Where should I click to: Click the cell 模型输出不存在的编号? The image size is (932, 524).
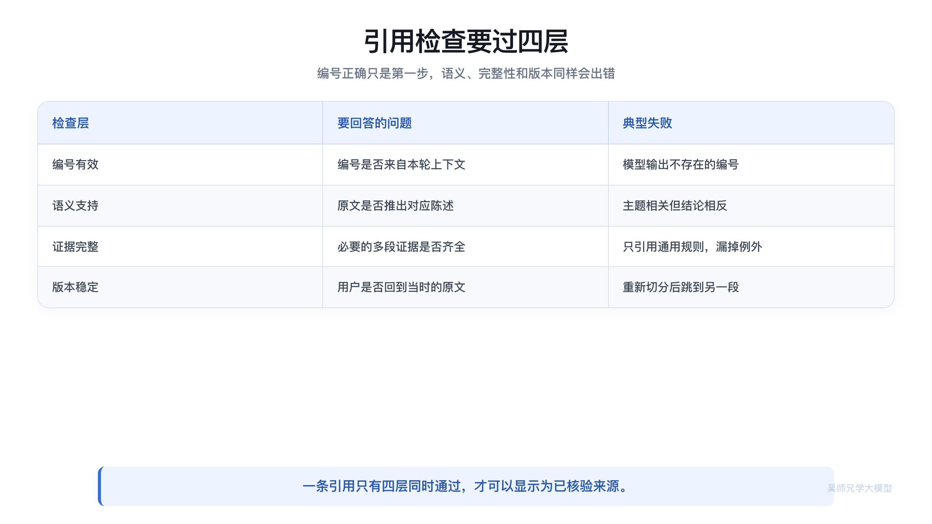751,165
